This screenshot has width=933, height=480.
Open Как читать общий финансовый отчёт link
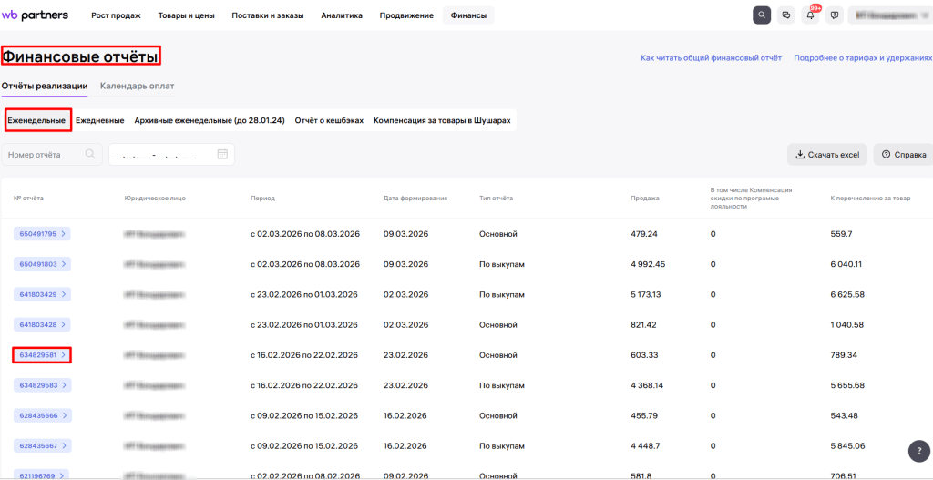[x=711, y=58]
